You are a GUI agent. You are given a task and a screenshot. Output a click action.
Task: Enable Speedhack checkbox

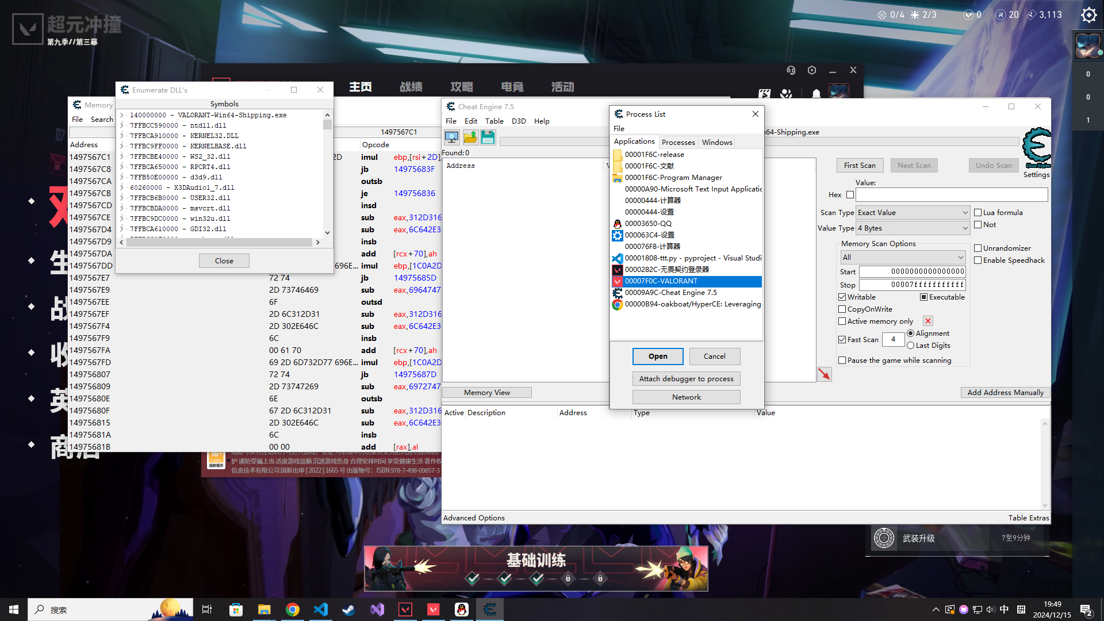click(977, 260)
